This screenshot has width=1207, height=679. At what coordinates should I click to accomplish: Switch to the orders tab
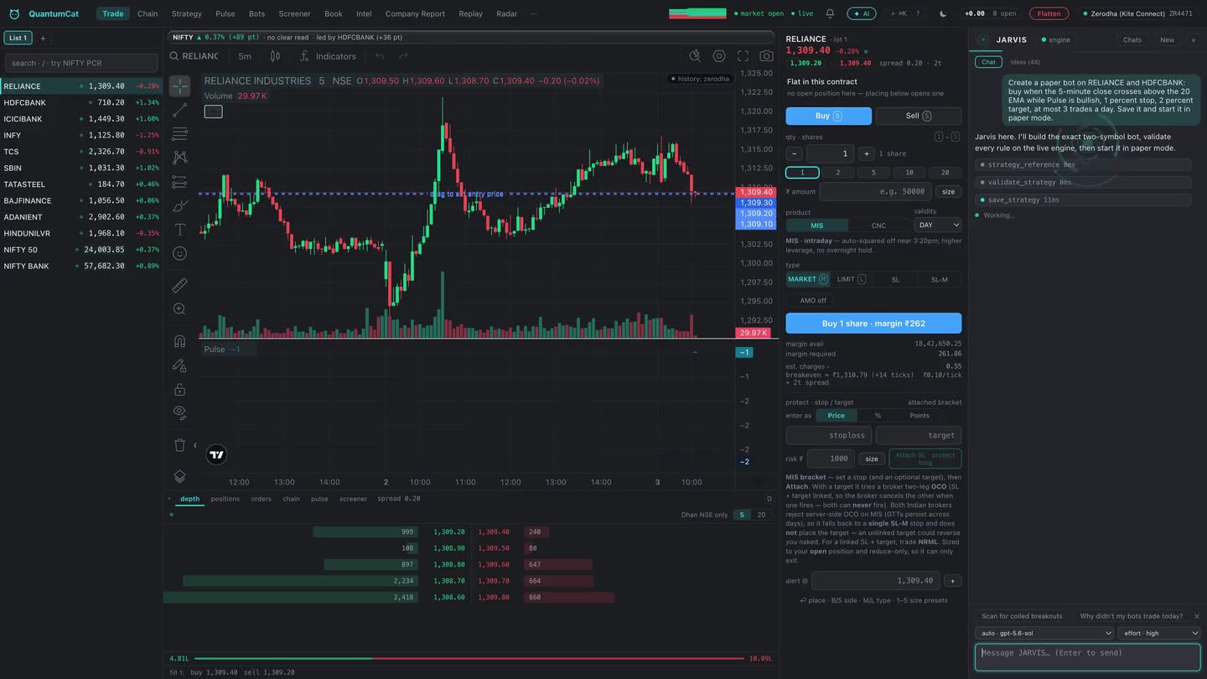click(x=261, y=499)
